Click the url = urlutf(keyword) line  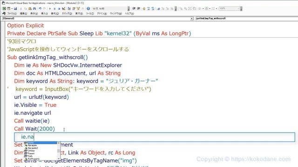pos(41,97)
